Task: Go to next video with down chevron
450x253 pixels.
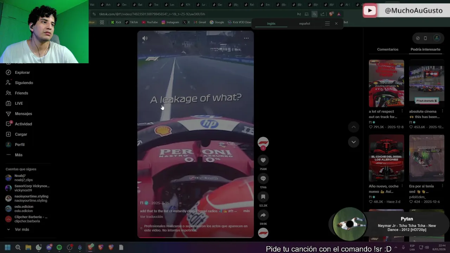Action: [354, 142]
